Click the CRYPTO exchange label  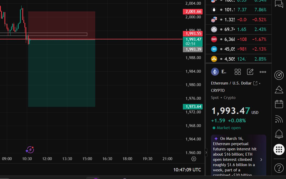pos(218,90)
